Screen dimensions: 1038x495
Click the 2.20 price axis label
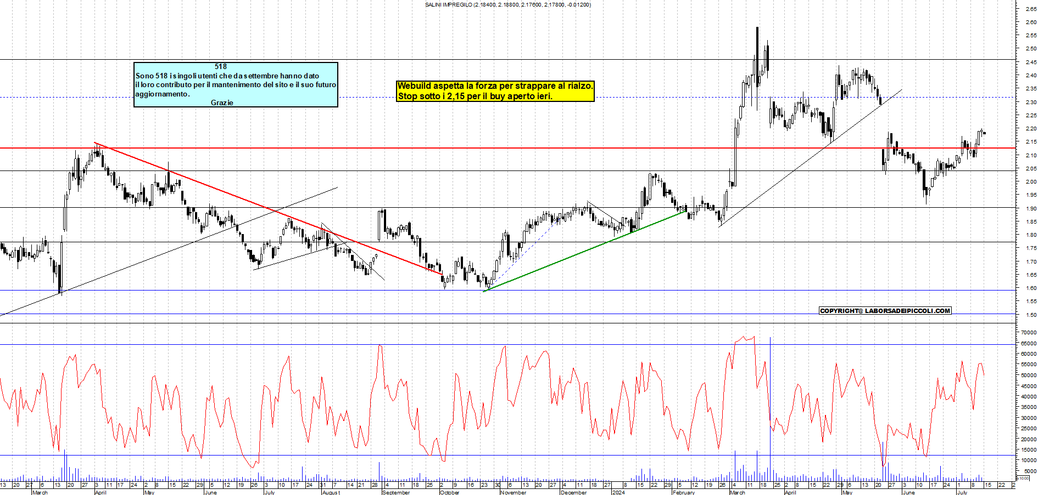1031,129
